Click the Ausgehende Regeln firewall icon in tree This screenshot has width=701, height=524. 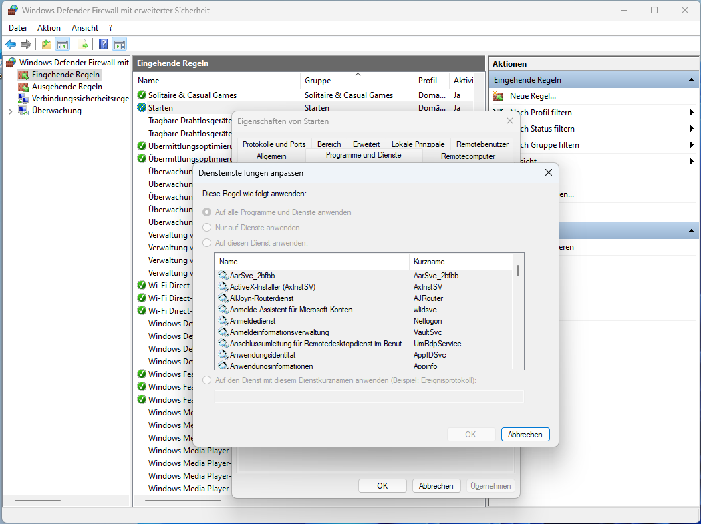pyautogui.click(x=23, y=87)
